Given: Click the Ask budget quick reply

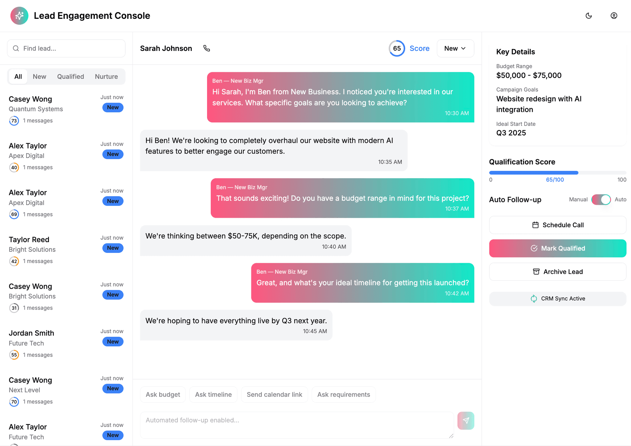Looking at the screenshot, I should click(163, 394).
